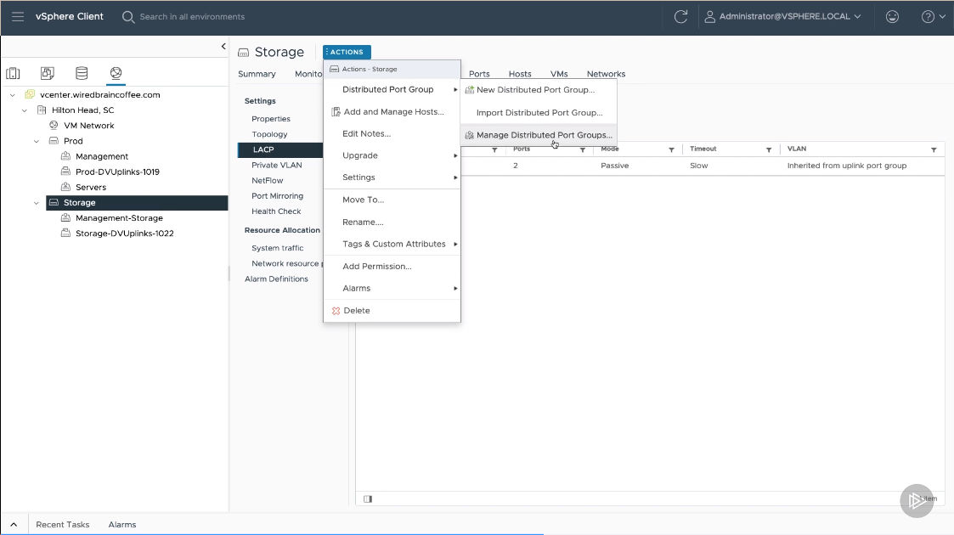Screen dimensions: 954x535
Task: Collapse the Prod distributed switch node
Action: [37, 141]
